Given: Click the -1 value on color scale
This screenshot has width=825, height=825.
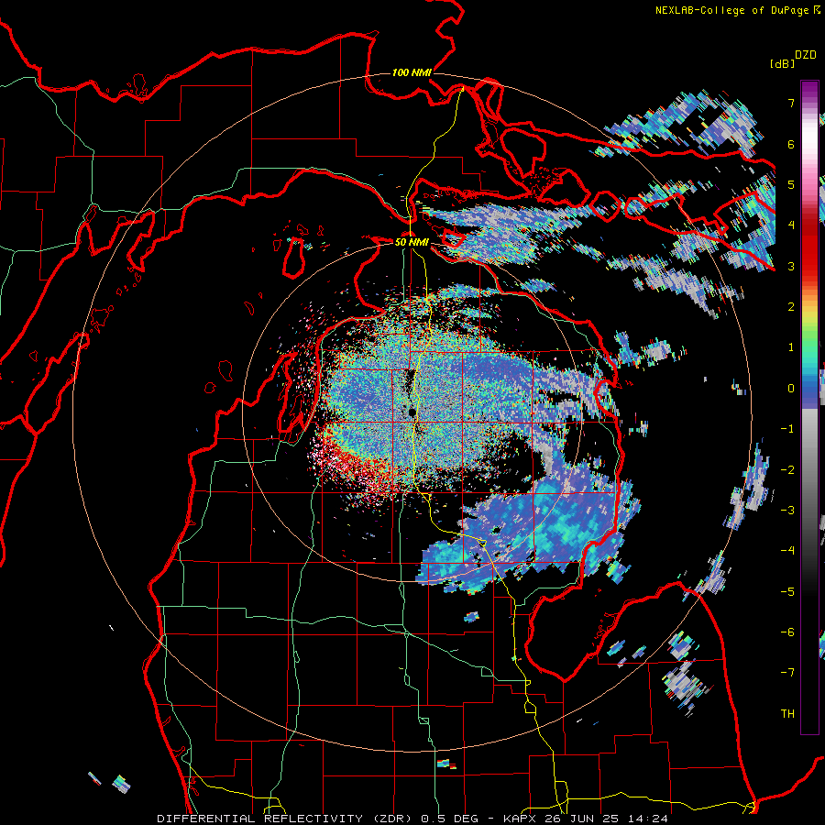Looking at the screenshot, I should tap(787, 429).
